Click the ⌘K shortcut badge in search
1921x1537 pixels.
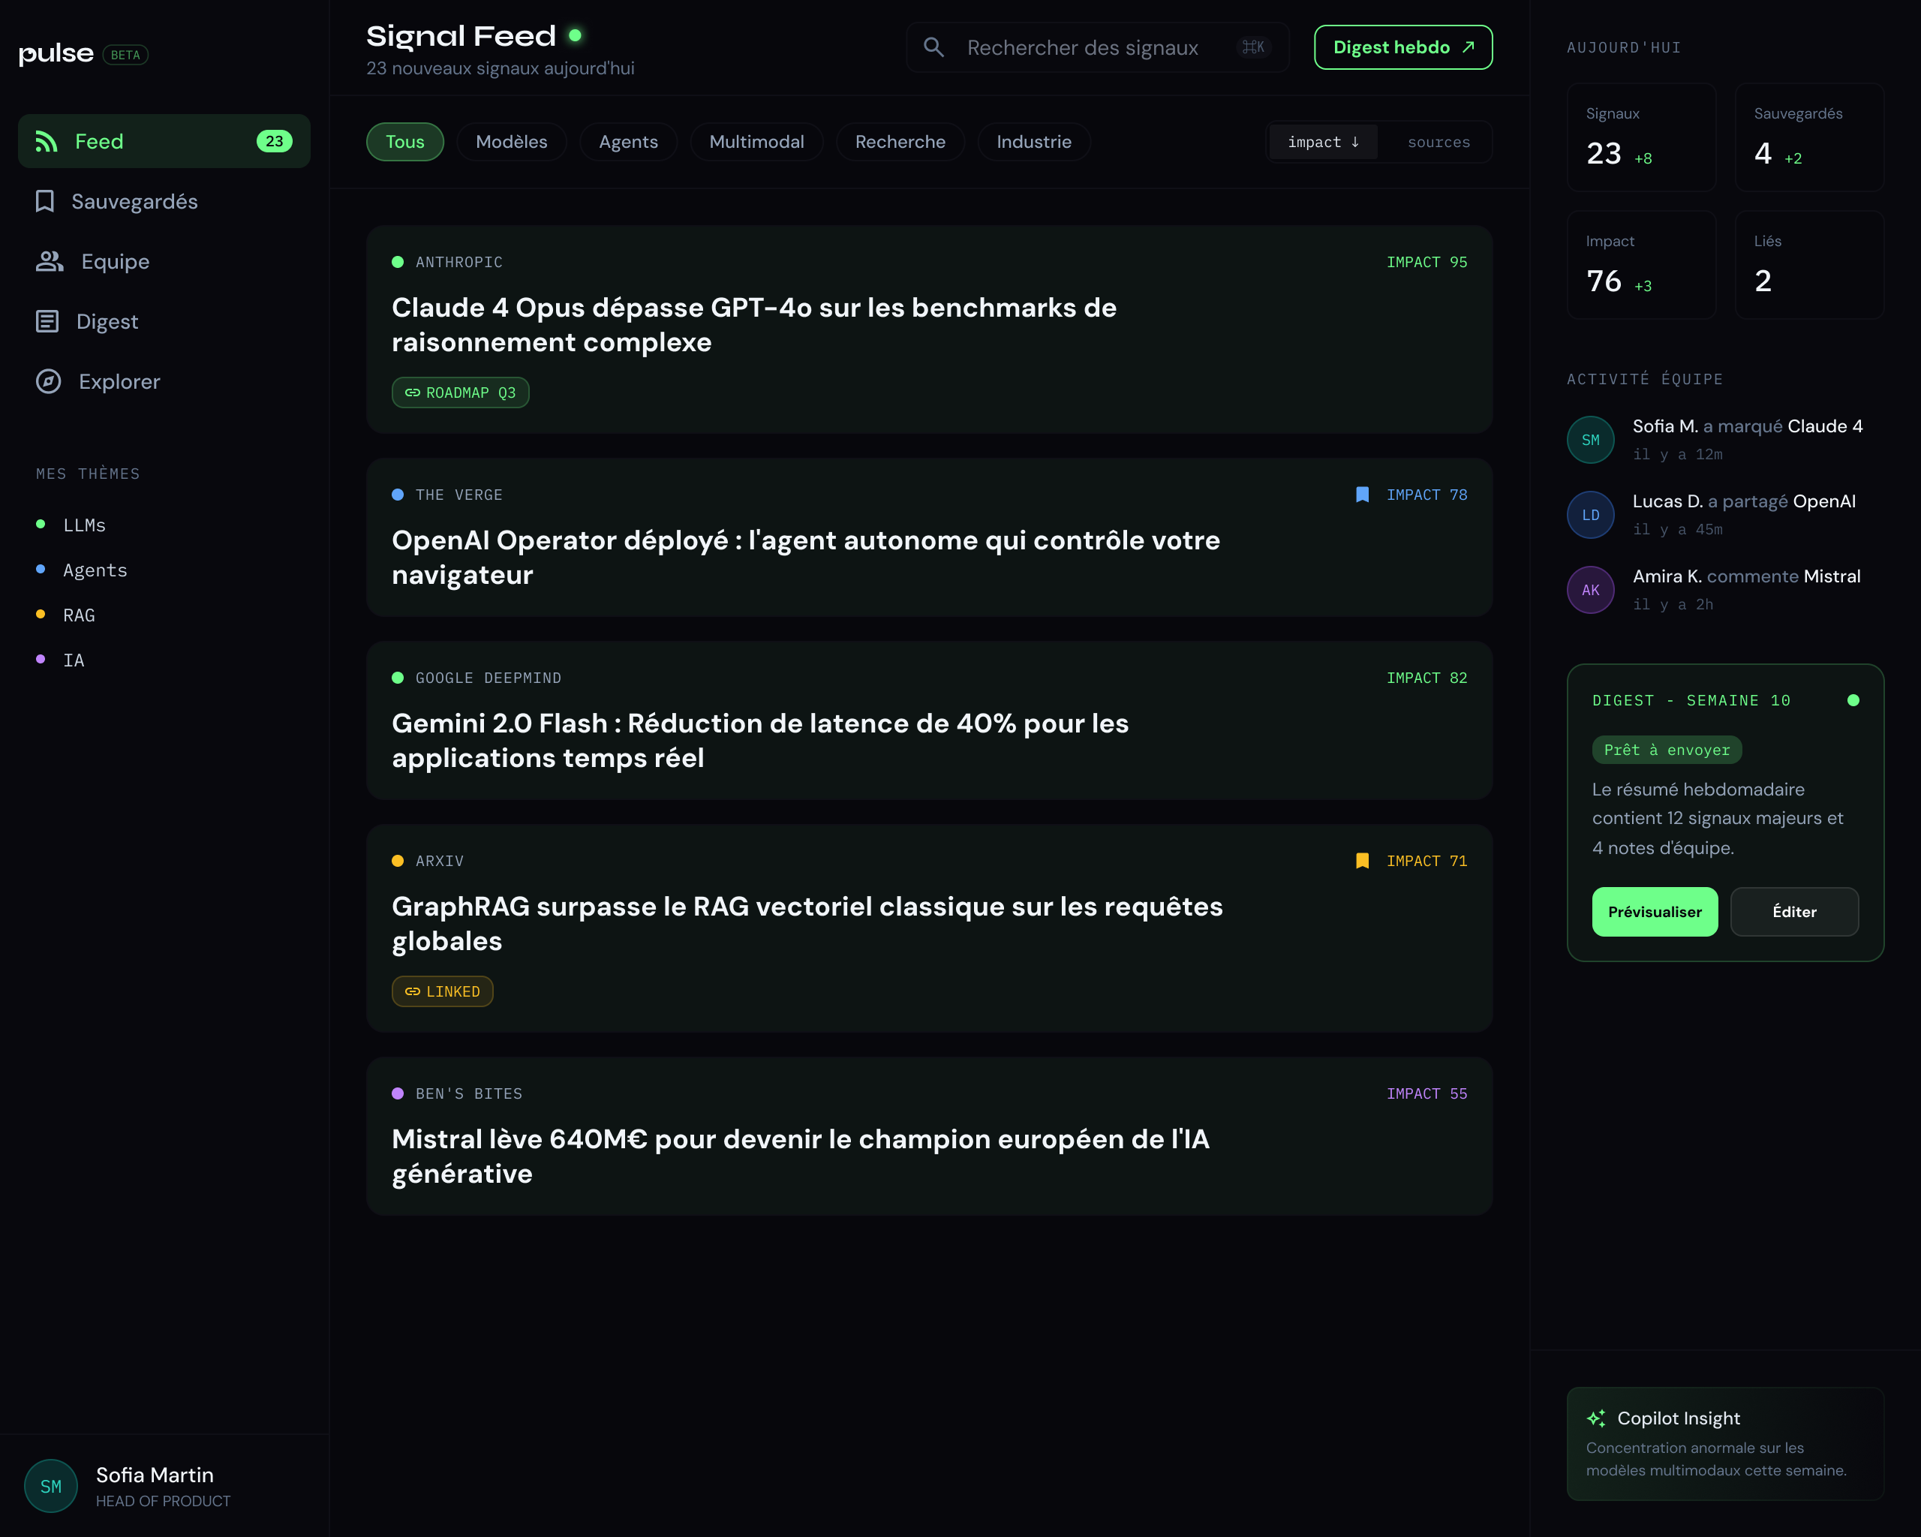[1252, 47]
